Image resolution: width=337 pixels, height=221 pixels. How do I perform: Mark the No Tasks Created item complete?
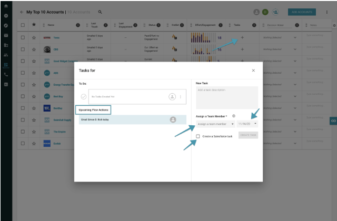84,97
